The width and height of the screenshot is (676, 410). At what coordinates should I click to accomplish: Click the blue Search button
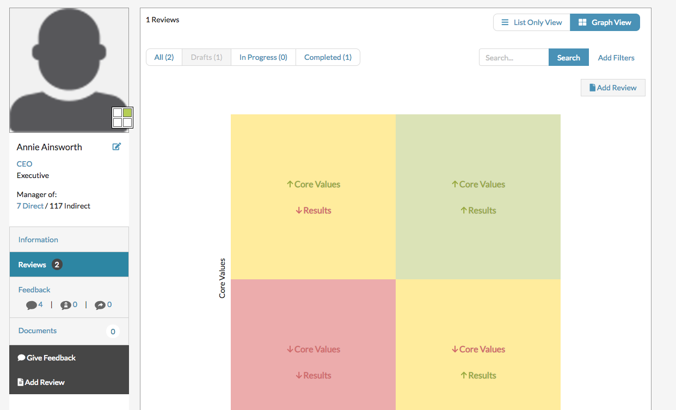[569, 58]
